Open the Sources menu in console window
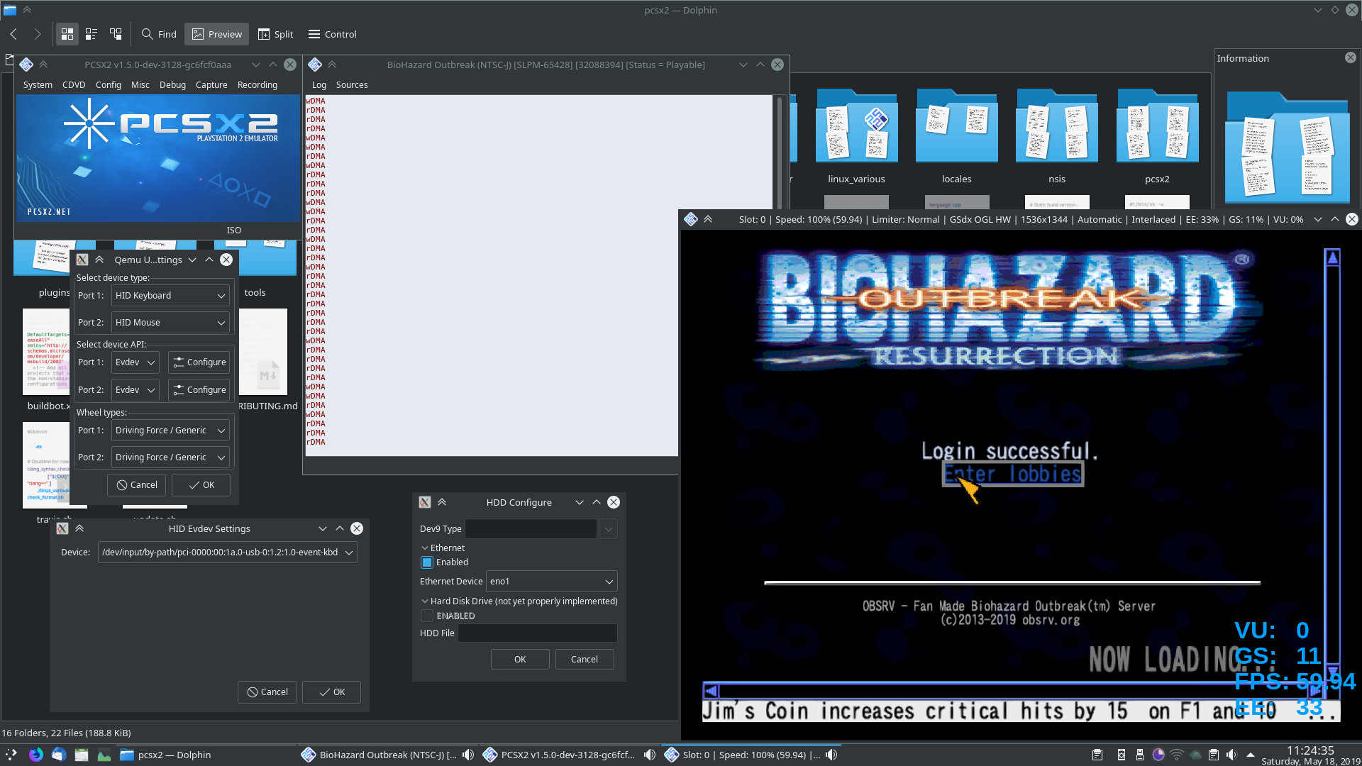This screenshot has height=766, width=1362. tap(352, 85)
